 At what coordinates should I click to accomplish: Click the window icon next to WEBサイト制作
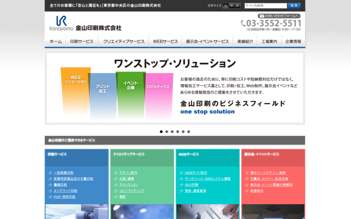(x=181, y=173)
